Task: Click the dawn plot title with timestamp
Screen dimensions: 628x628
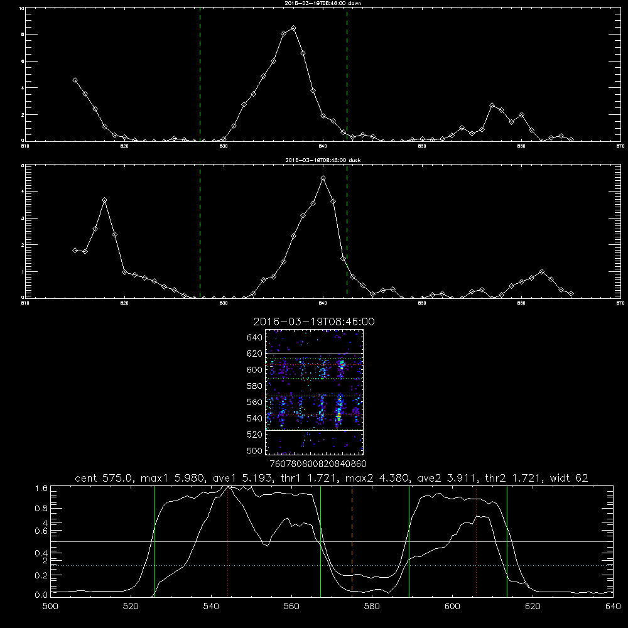Action: [323, 3]
